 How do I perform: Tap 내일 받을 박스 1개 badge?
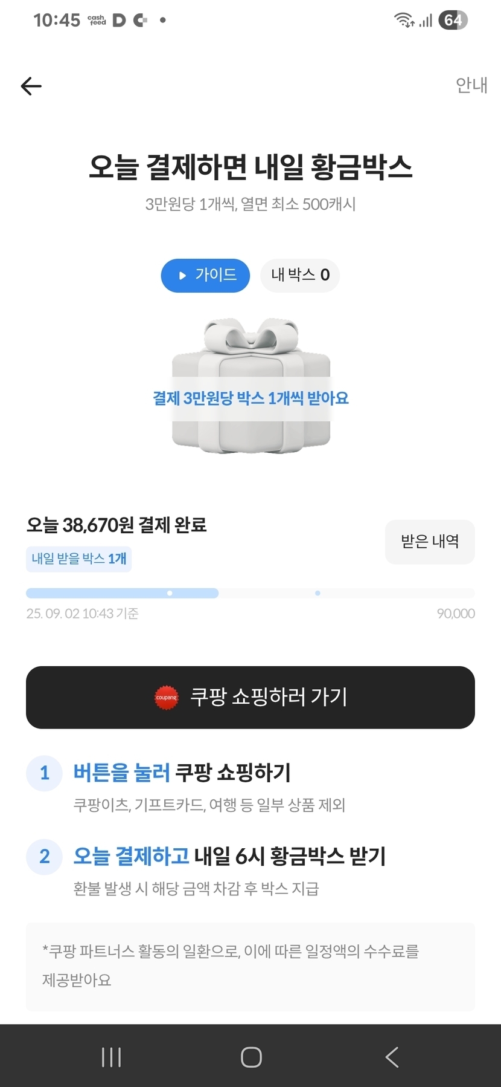pos(78,559)
